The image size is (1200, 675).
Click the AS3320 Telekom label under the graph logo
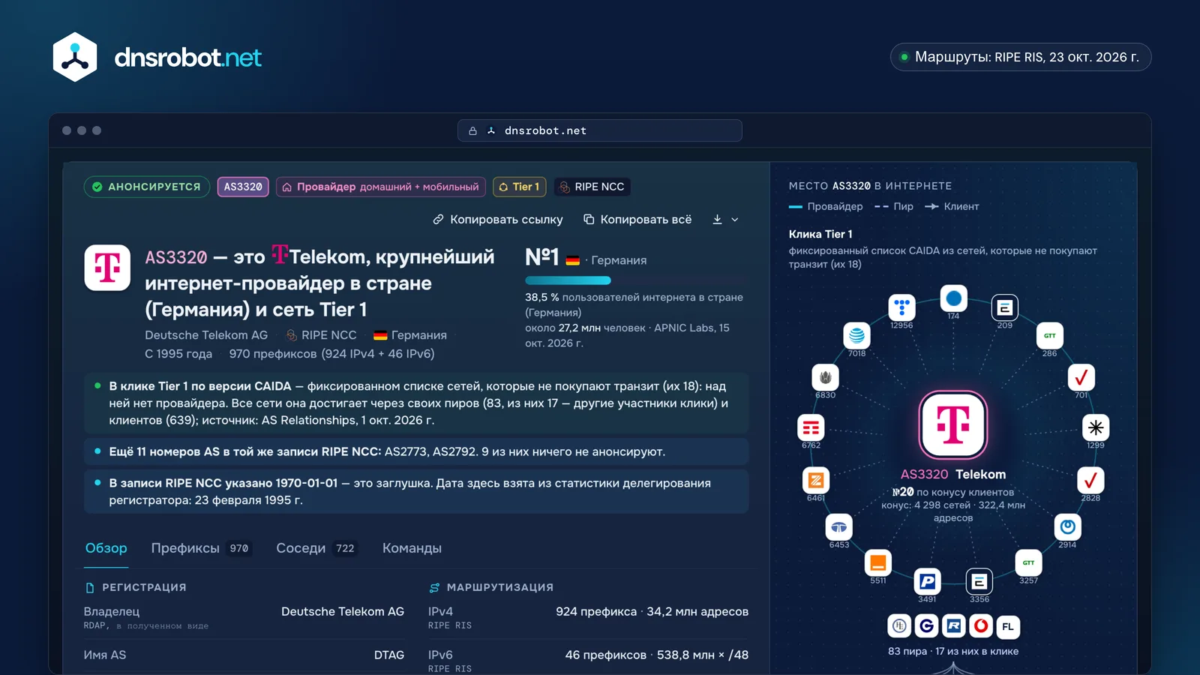click(953, 474)
